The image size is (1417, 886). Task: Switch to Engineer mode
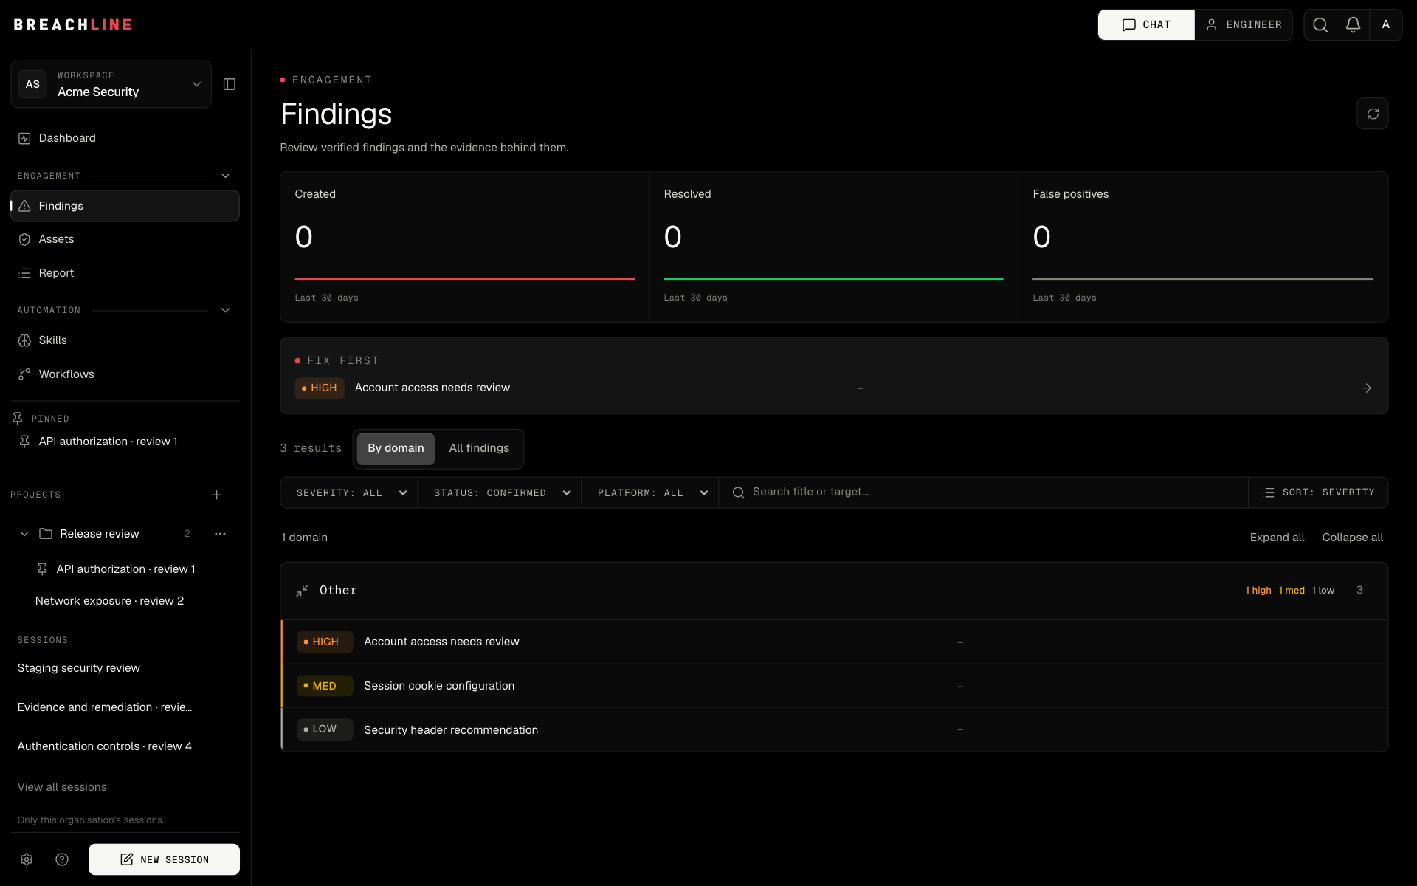[1244, 25]
